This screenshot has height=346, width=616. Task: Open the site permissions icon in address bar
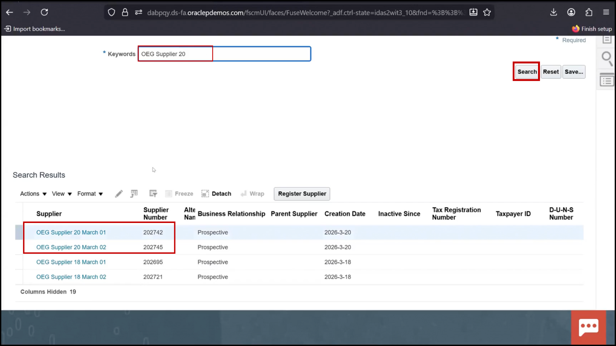point(139,12)
